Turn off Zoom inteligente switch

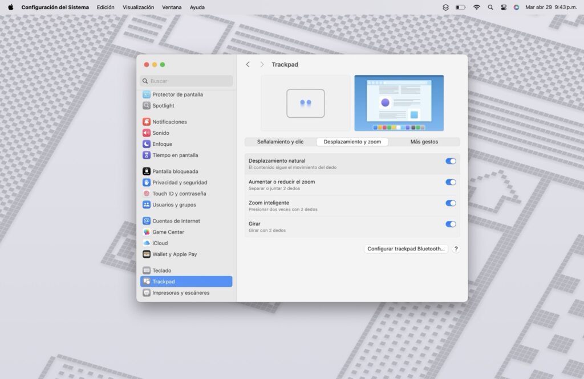click(x=451, y=203)
